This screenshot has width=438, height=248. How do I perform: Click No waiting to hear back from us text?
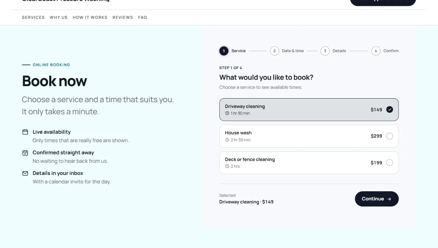click(x=70, y=161)
